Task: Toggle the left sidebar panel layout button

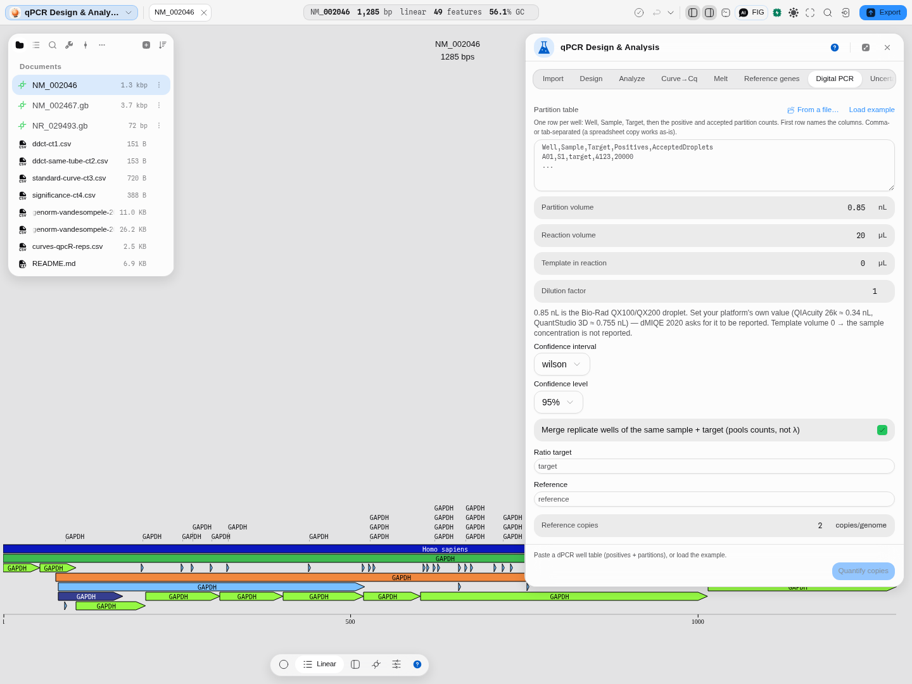Action: (x=693, y=13)
